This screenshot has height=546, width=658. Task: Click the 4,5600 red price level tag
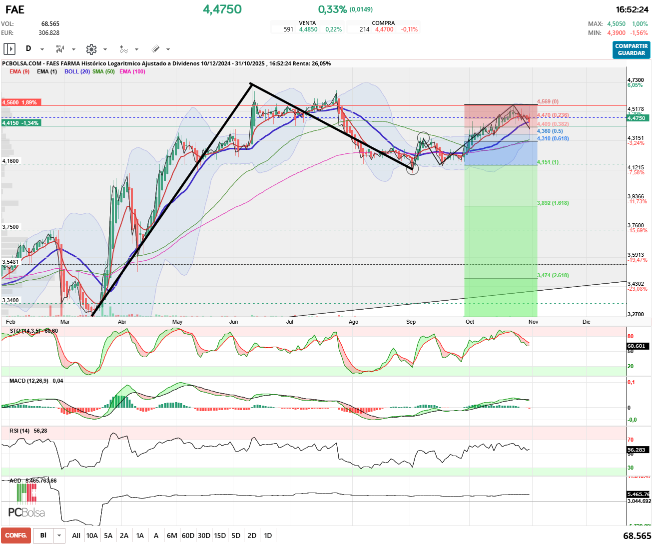click(20, 102)
